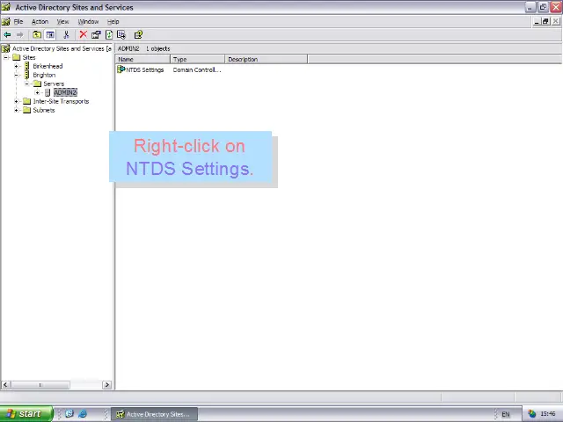This screenshot has width=563, height=422.
Task: Sort by the Name column header
Action: tap(143, 59)
